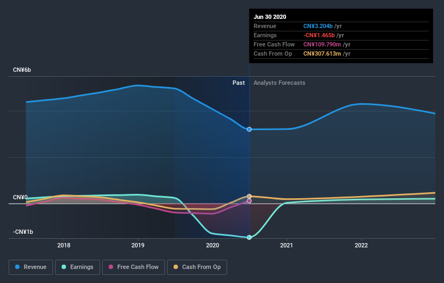The height and width of the screenshot is (283, 444).
Task: Toggle the Cash From Op legend button
Action: (x=197, y=267)
